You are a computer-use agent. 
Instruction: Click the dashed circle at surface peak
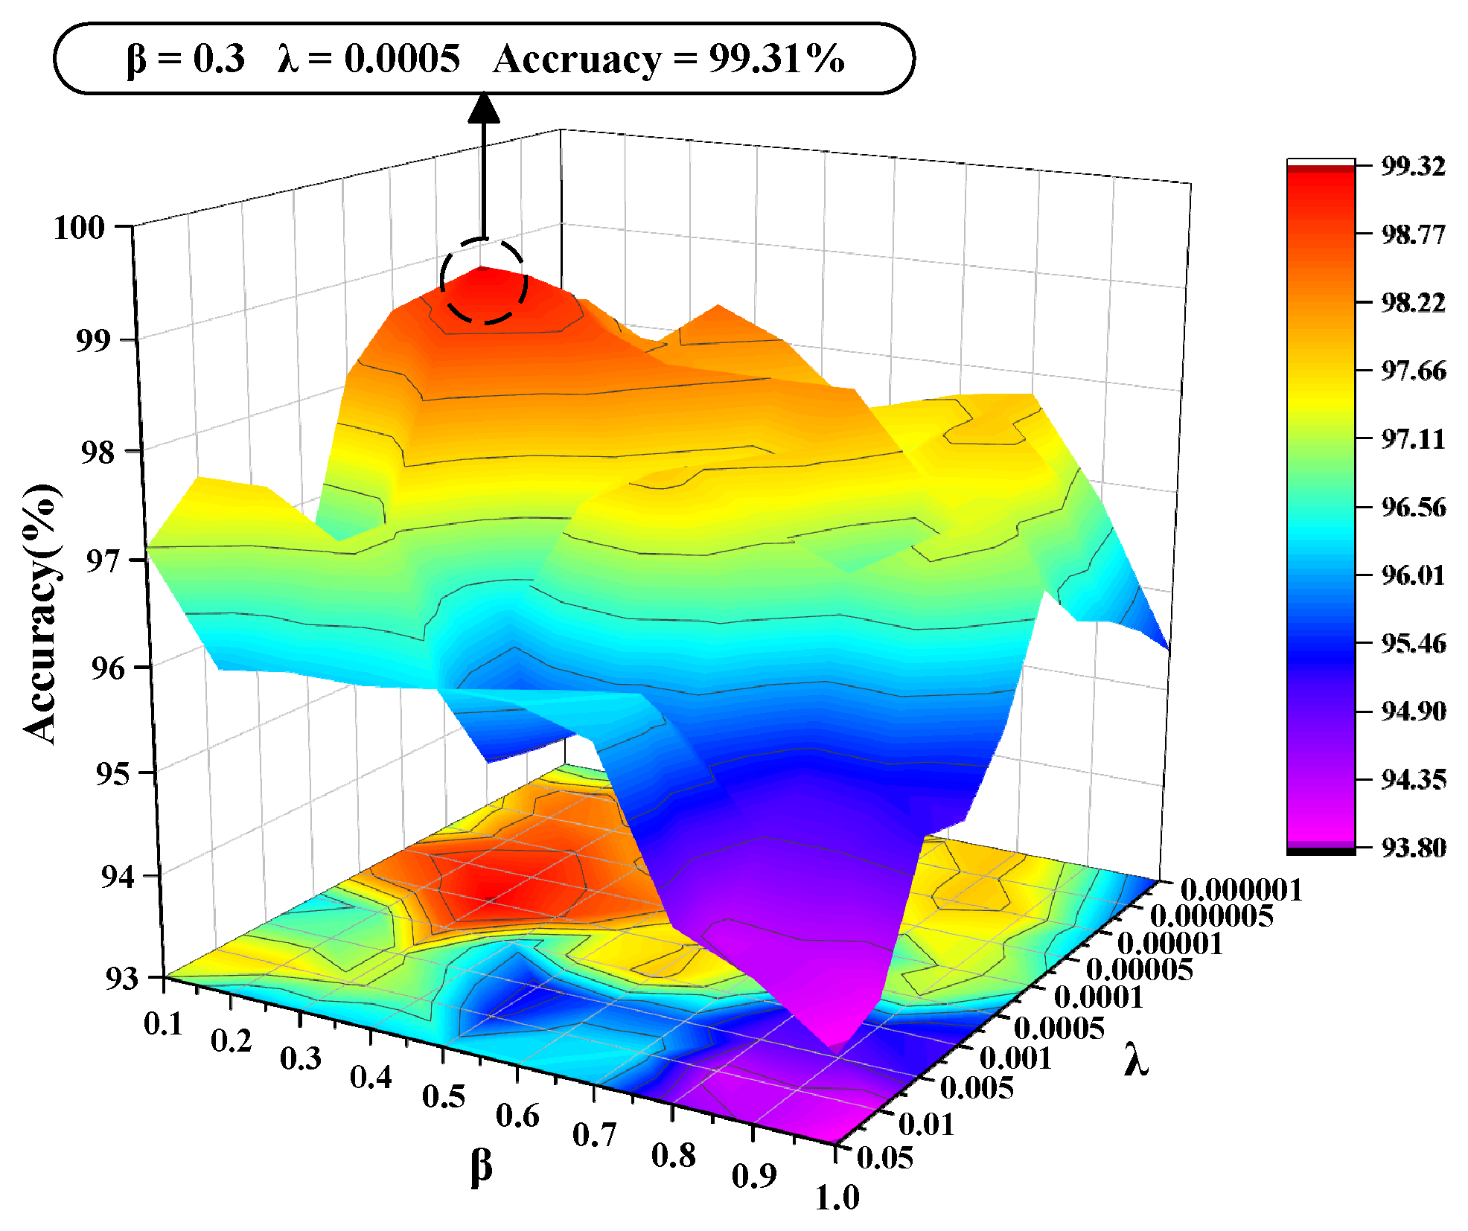(x=484, y=281)
